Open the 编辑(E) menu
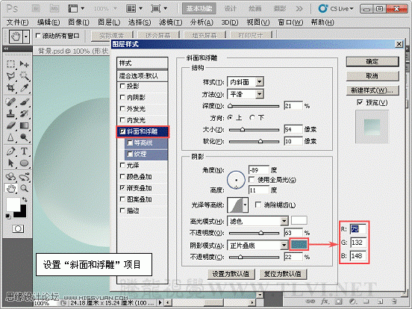The image size is (412, 309). pyautogui.click(x=49, y=22)
